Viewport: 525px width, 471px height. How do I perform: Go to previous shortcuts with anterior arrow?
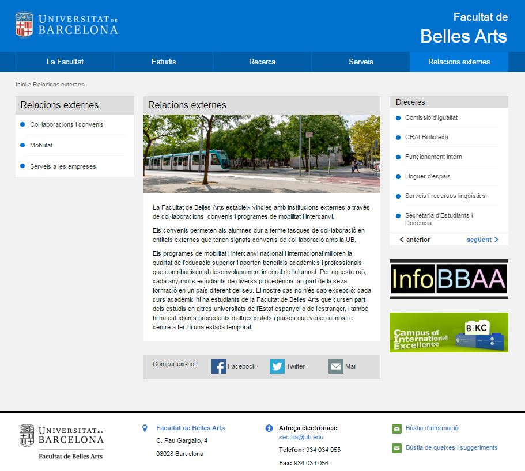pos(414,240)
